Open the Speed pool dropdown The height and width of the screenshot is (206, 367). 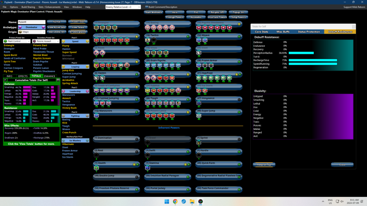click(75, 41)
